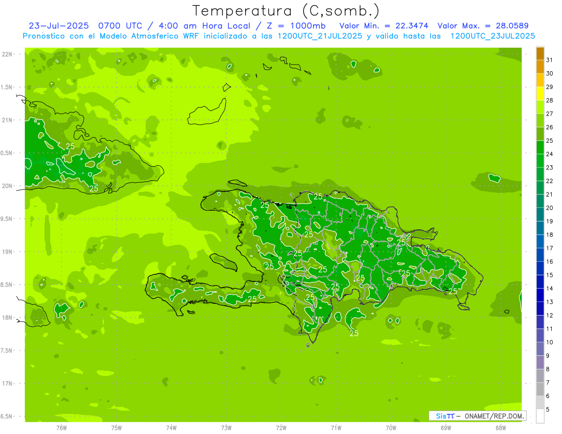Click the "73W" longitude label
The width and height of the screenshot is (562, 434).
pos(226,428)
